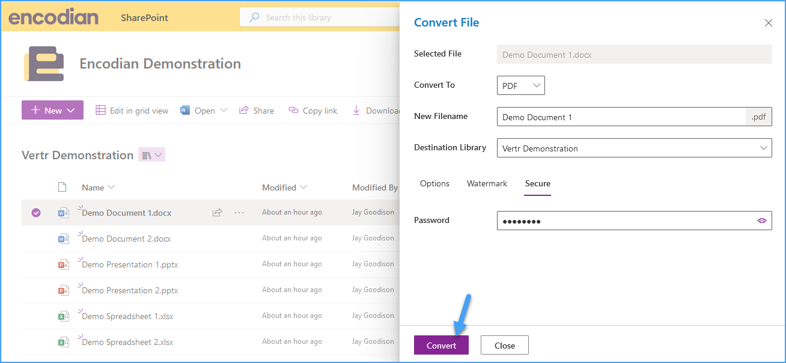The image size is (786, 363).
Task: Click the SharePoint link in the header
Action: (144, 17)
